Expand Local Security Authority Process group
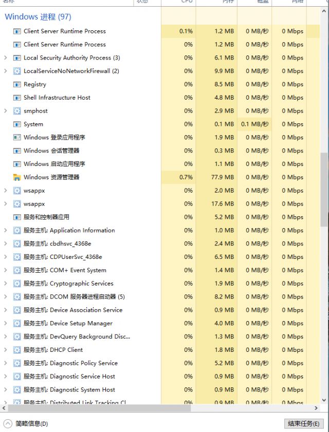Screen dimensions: 329x432 6,58
